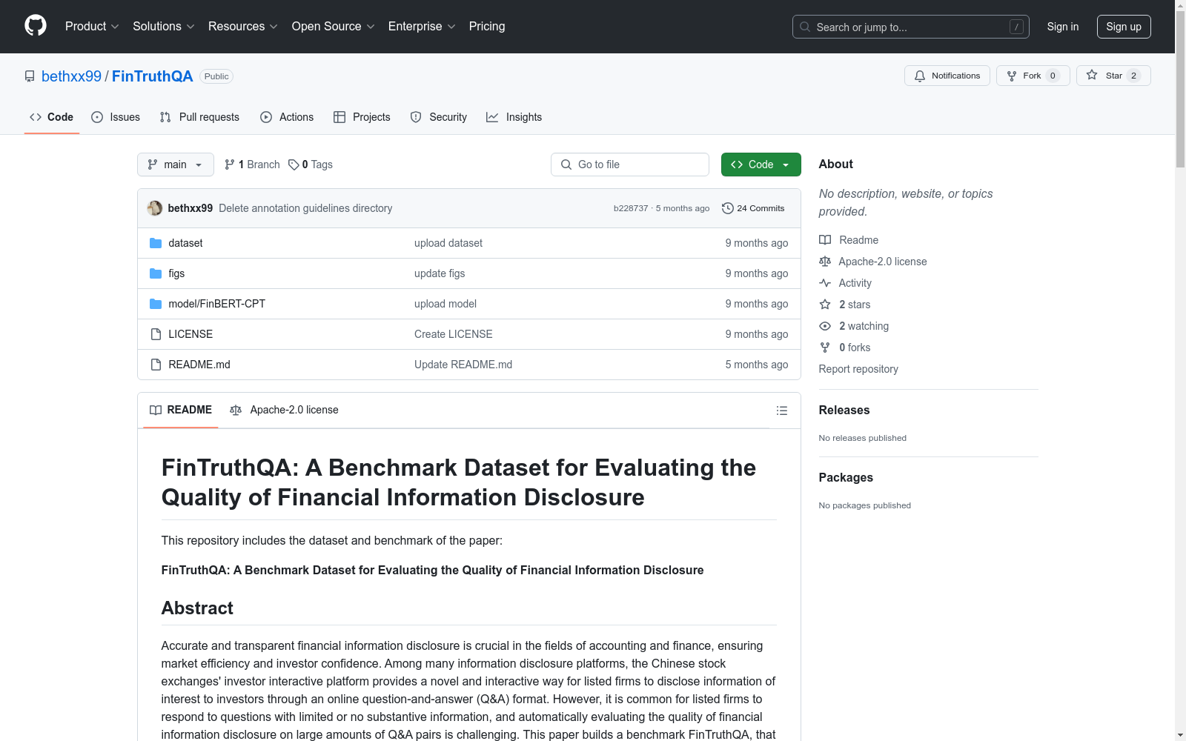Screen dimensions: 1186x741
Task: Click the pulse icon next to Activity
Action: click(825, 283)
